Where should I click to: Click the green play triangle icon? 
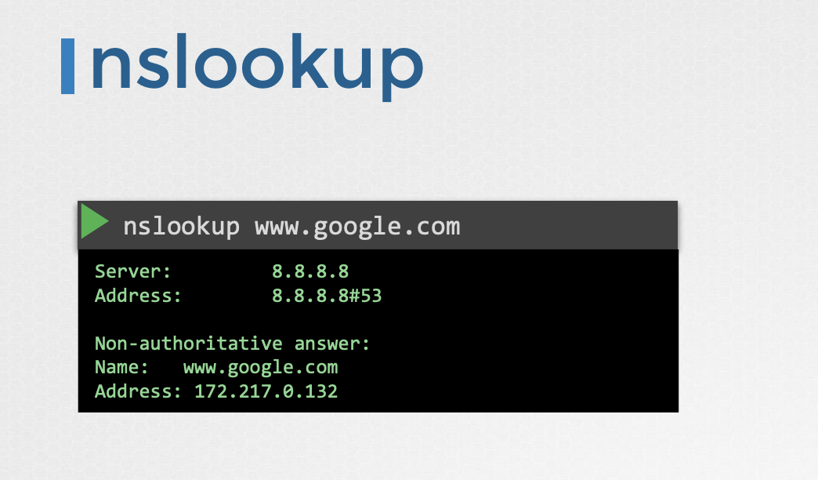(95, 221)
